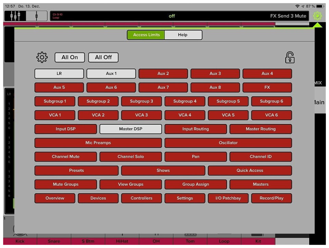Screen dimensions: 329x248
Task: Toggle Aux 1 access limit off
Action: (111, 74)
